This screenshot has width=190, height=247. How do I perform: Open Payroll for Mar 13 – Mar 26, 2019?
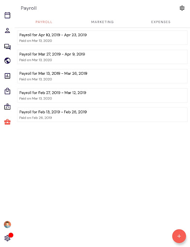tap(102, 76)
